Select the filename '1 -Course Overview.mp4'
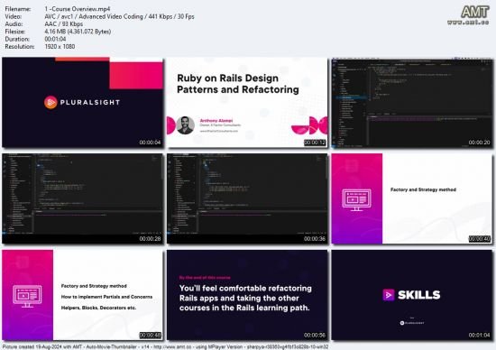The width and height of the screenshot is (496, 350). click(78, 9)
